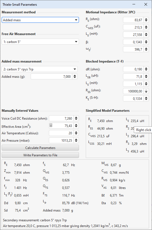Image resolution: width=152 pixels, height=230 pixels.
Task: Click the Calculate Parameters button
Action: click(x=40, y=148)
